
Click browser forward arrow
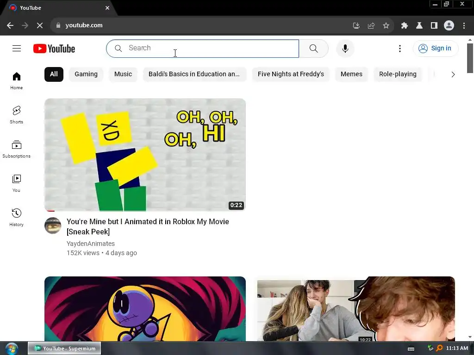coord(25,25)
